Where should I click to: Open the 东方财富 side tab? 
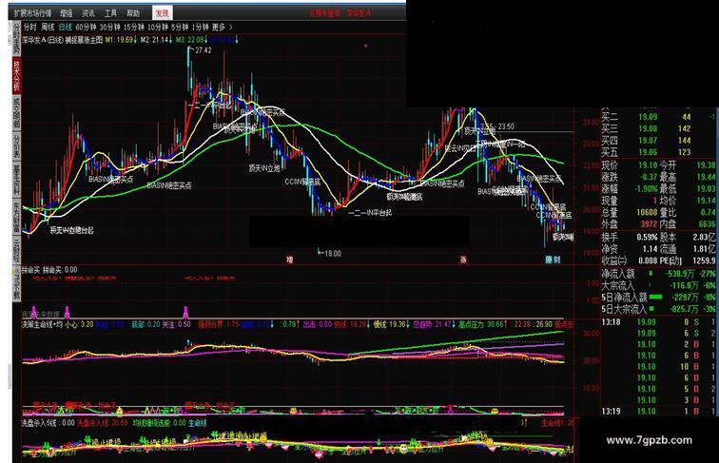[16, 216]
